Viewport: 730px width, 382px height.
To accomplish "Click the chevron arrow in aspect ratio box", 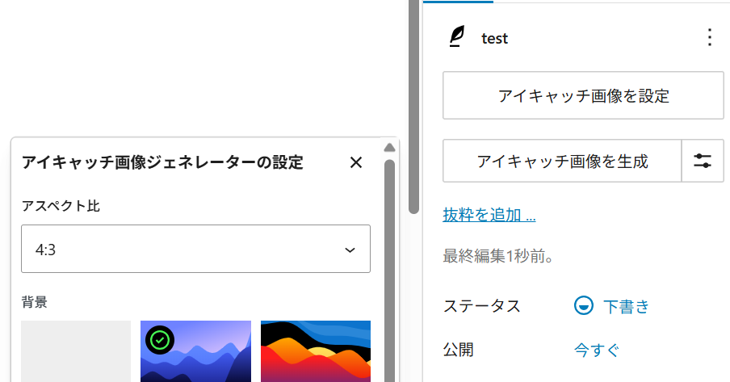I will (x=350, y=250).
